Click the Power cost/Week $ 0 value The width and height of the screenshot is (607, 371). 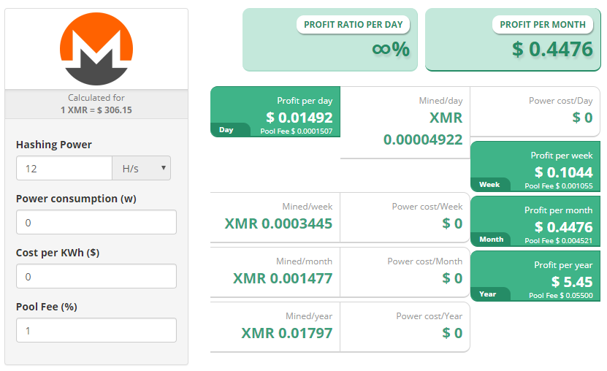[452, 223]
